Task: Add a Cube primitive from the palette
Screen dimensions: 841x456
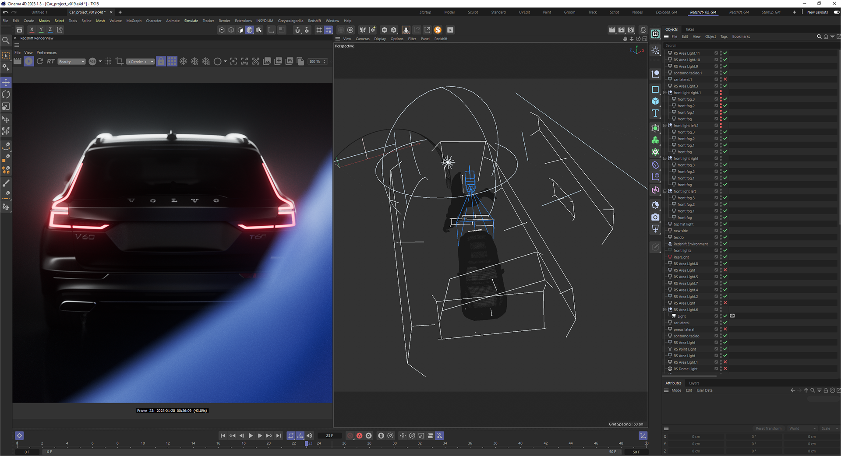Action: (x=655, y=101)
